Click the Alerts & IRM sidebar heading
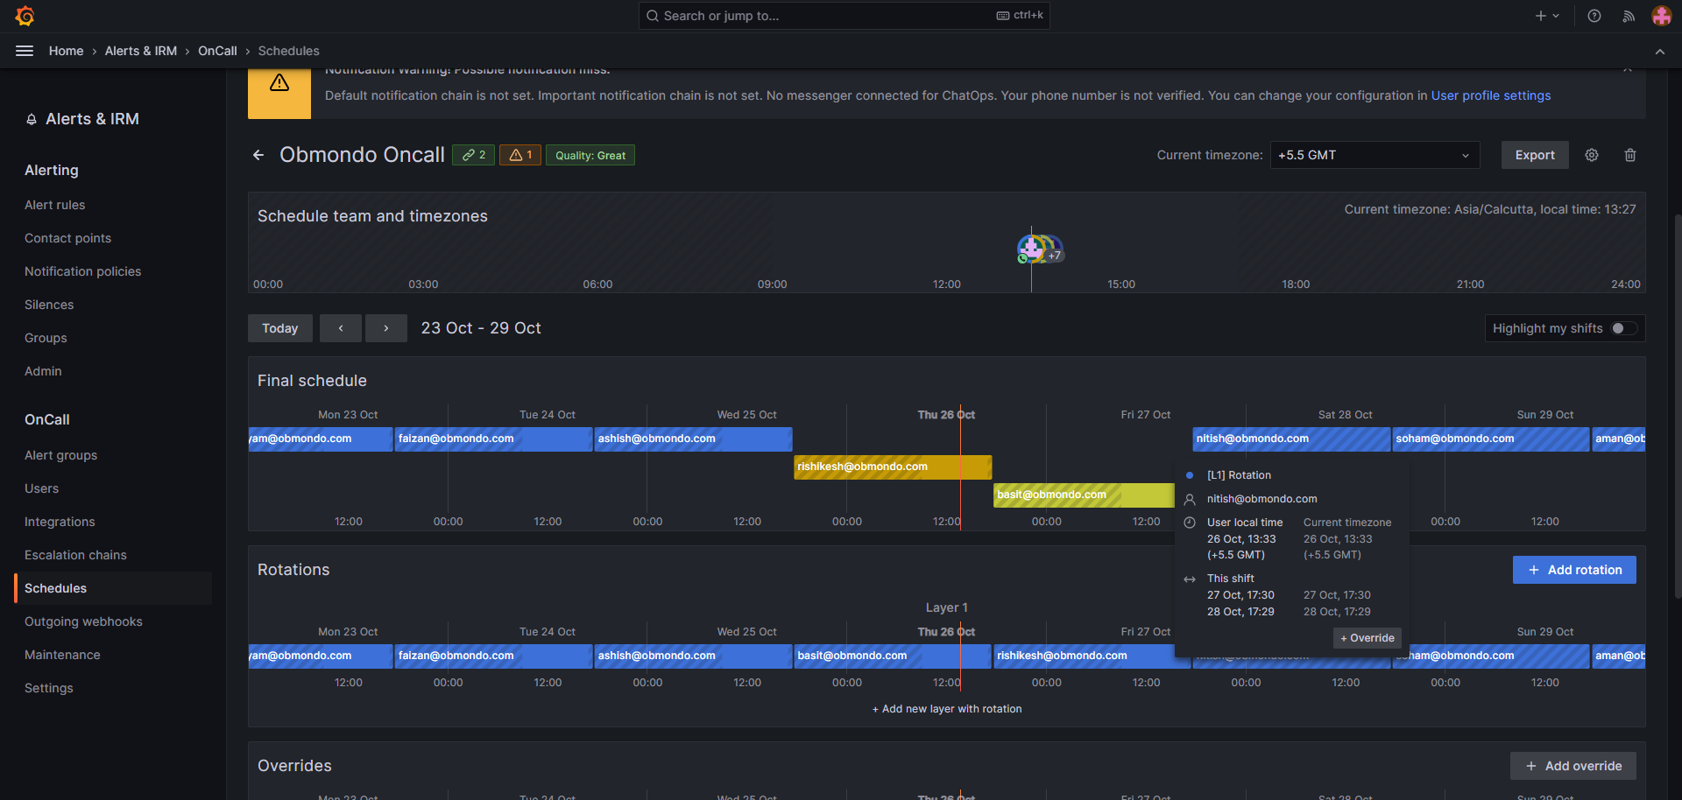Screen dimensions: 1682x800 coord(92,119)
